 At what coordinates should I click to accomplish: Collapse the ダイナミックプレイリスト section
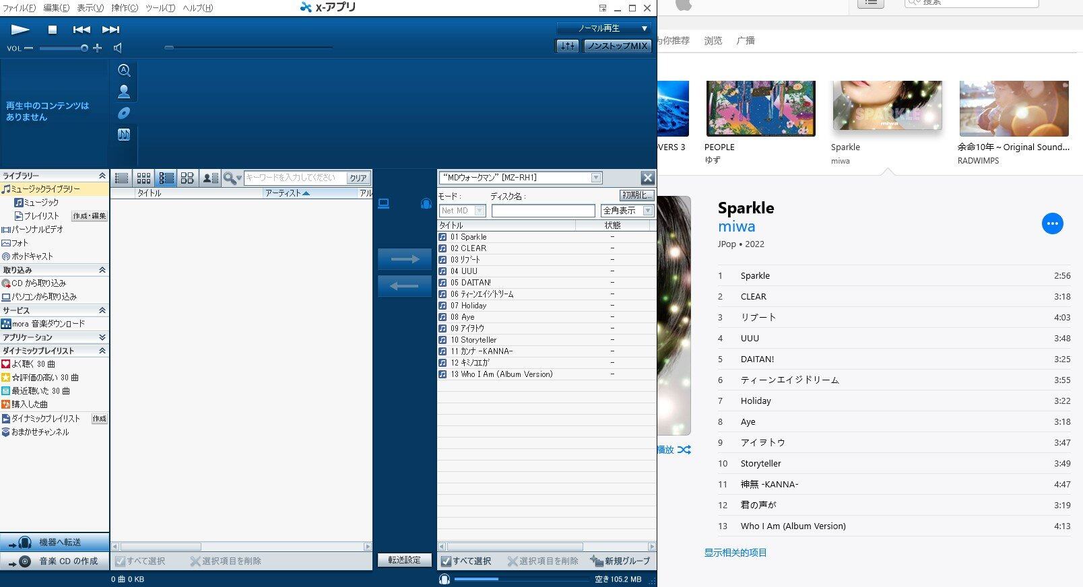point(102,351)
